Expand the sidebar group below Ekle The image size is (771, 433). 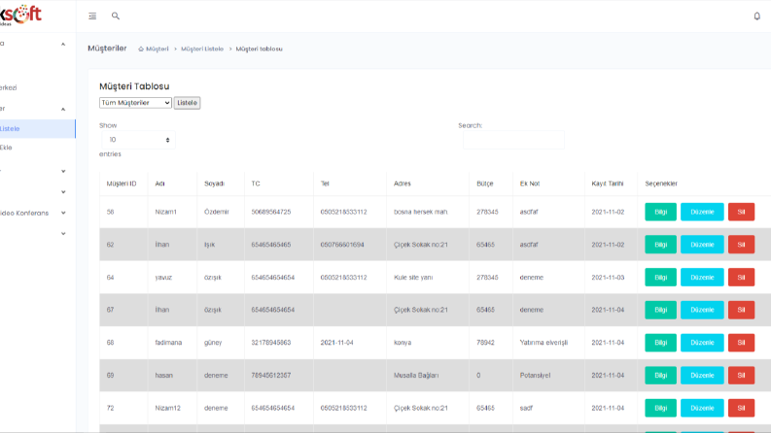click(x=63, y=171)
